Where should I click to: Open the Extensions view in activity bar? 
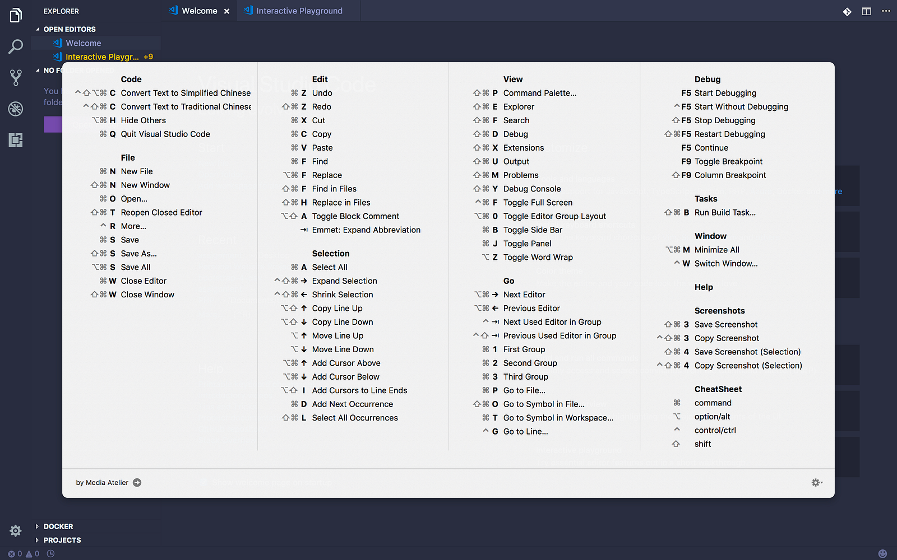(x=16, y=139)
